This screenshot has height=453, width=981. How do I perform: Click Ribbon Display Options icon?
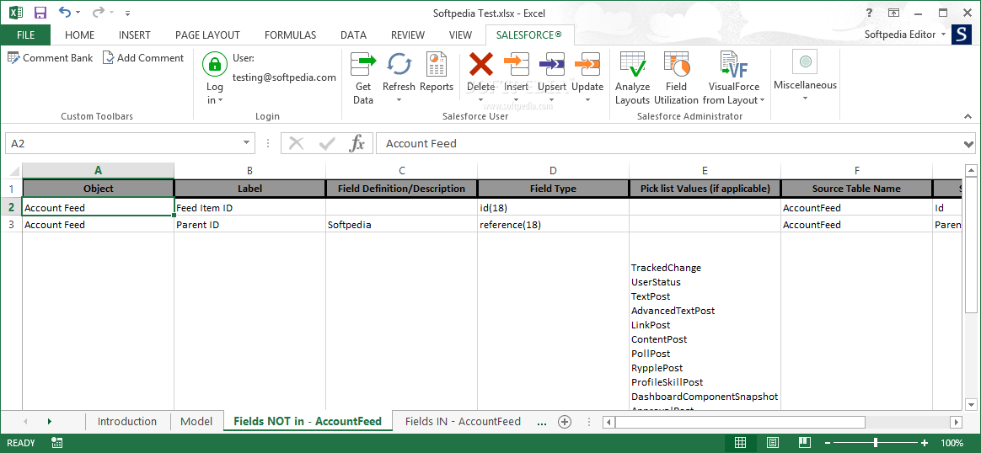[894, 12]
